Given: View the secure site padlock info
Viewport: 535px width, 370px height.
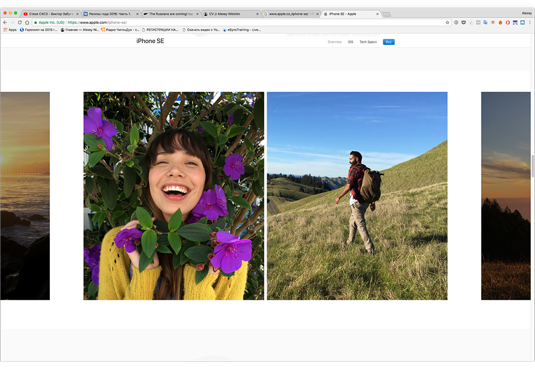Looking at the screenshot, I should (x=35, y=23).
